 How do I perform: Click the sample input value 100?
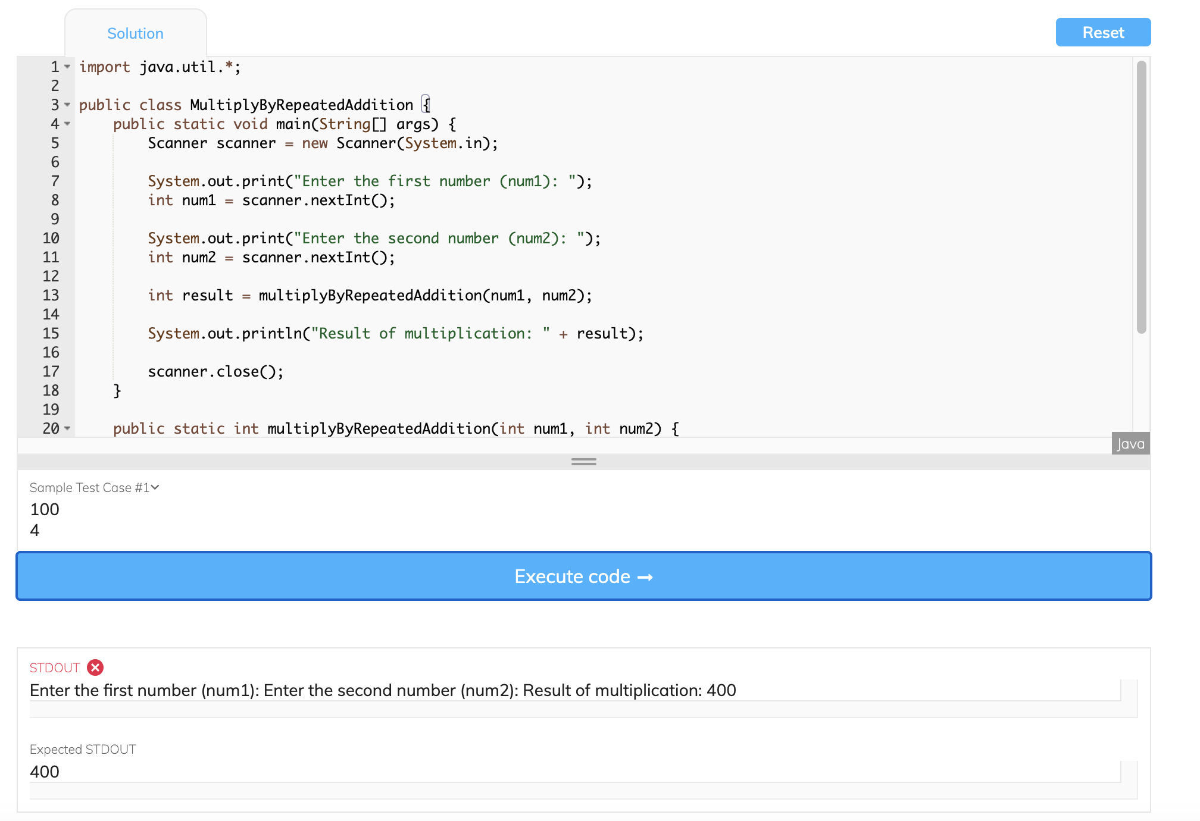(45, 509)
